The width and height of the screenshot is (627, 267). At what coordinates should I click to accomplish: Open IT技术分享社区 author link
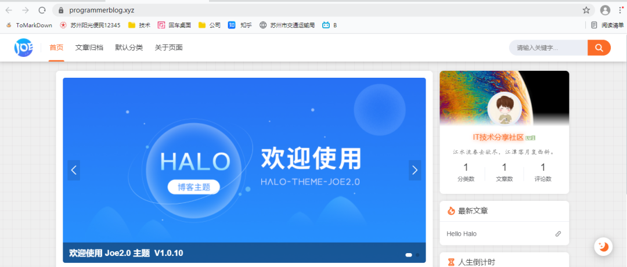pos(498,137)
